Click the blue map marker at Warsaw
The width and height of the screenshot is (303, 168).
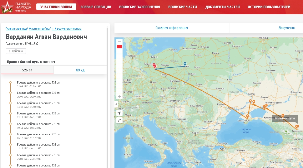click(185, 64)
